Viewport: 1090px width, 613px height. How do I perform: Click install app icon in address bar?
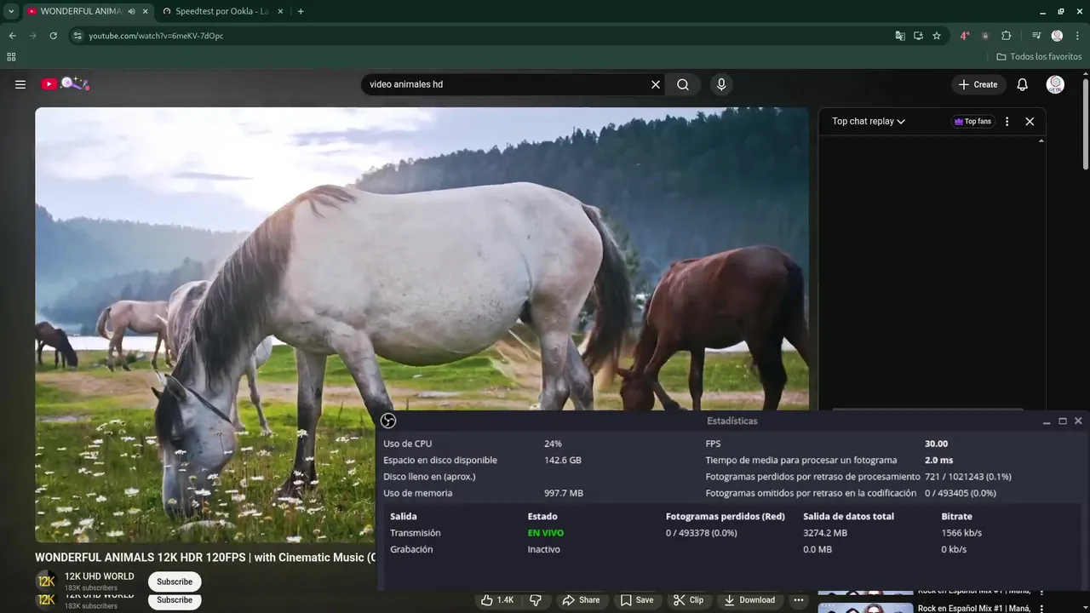(x=918, y=36)
